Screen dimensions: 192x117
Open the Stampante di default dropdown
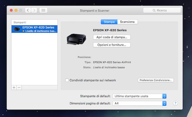click(x=139, y=96)
